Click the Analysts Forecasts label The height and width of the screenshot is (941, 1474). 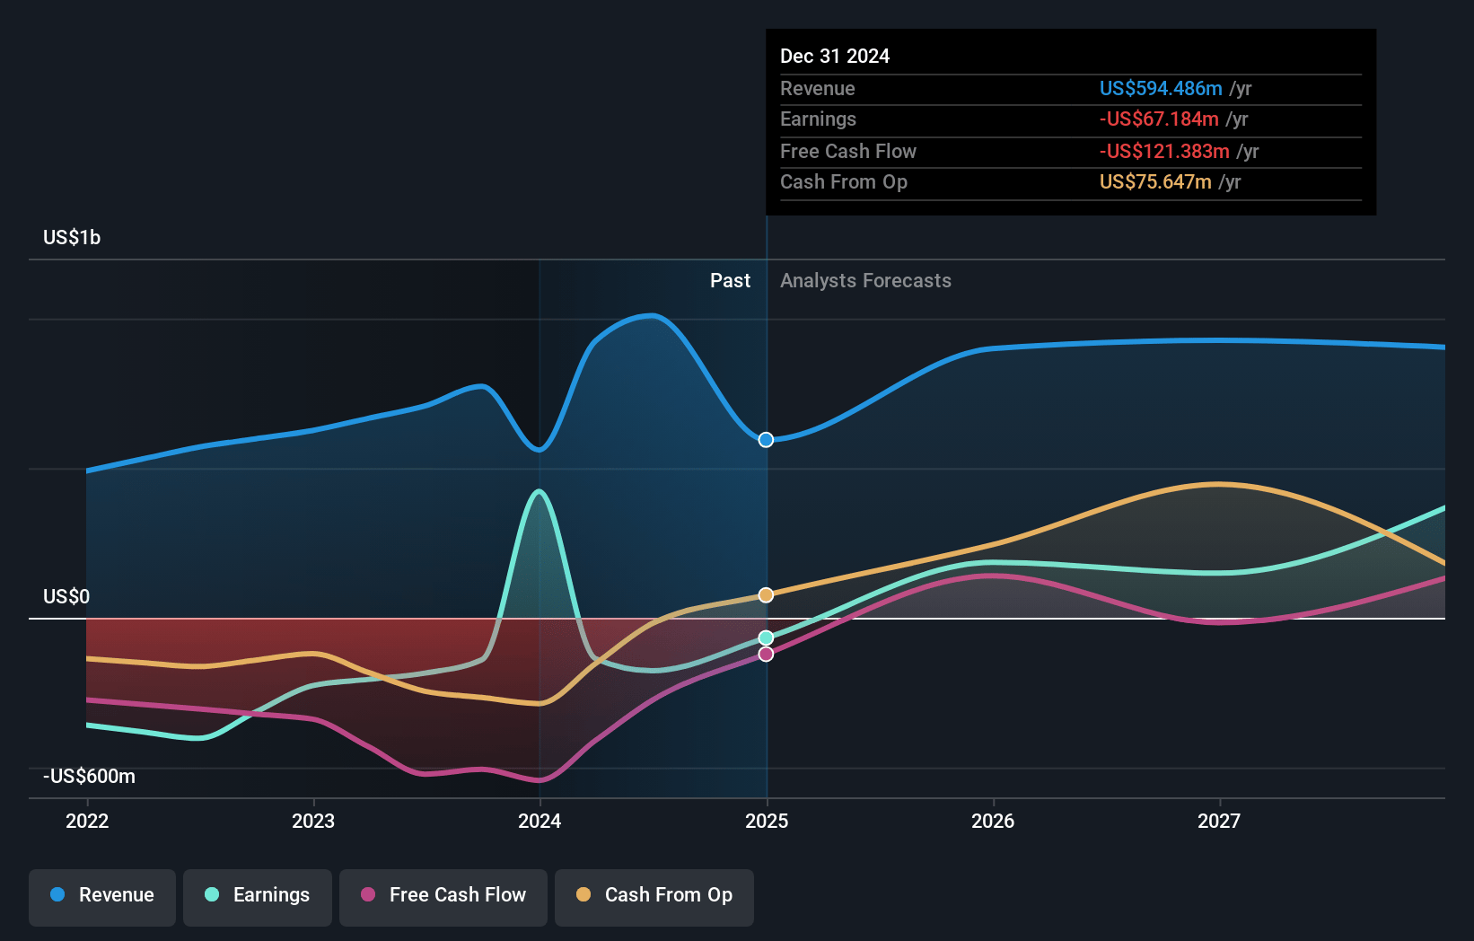865,280
